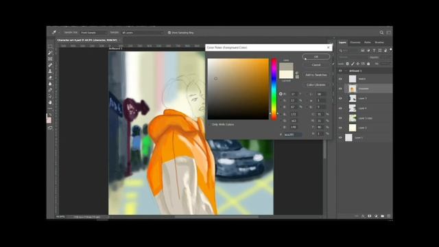Select the Frame tool in the toolbar
The height and width of the screenshot is (247, 439).
pos(50,59)
